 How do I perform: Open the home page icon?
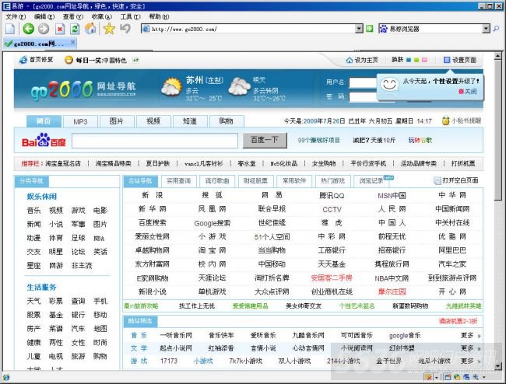point(90,29)
